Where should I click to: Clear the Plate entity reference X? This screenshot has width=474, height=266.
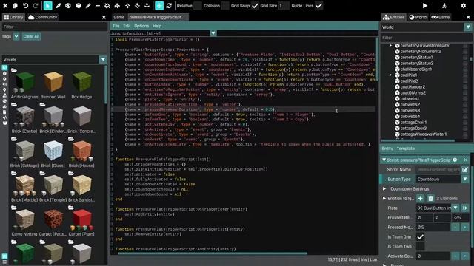420,208
